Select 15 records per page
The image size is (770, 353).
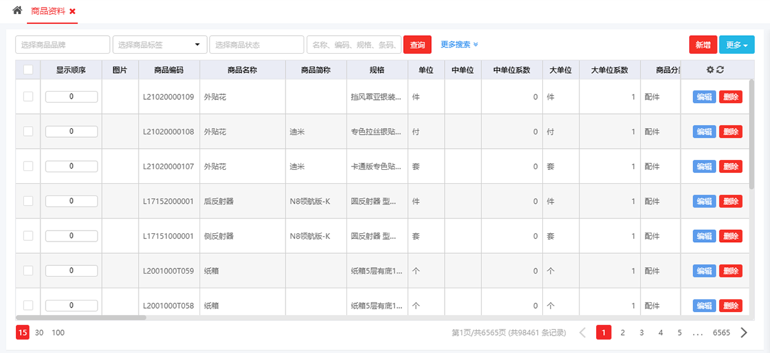(x=22, y=332)
